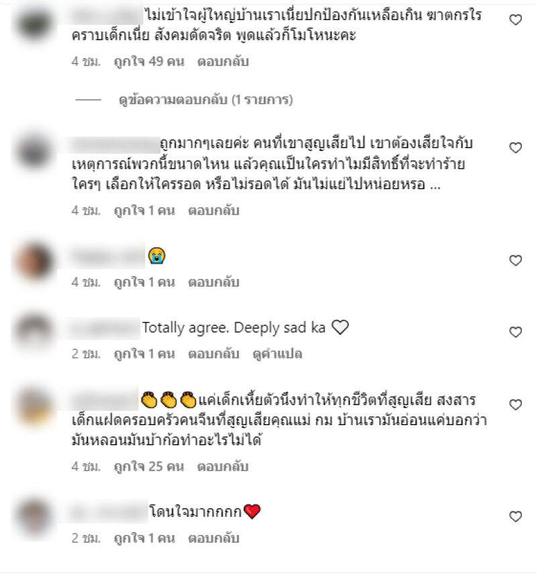Like the clapping hands emoji comment

[x=516, y=404]
